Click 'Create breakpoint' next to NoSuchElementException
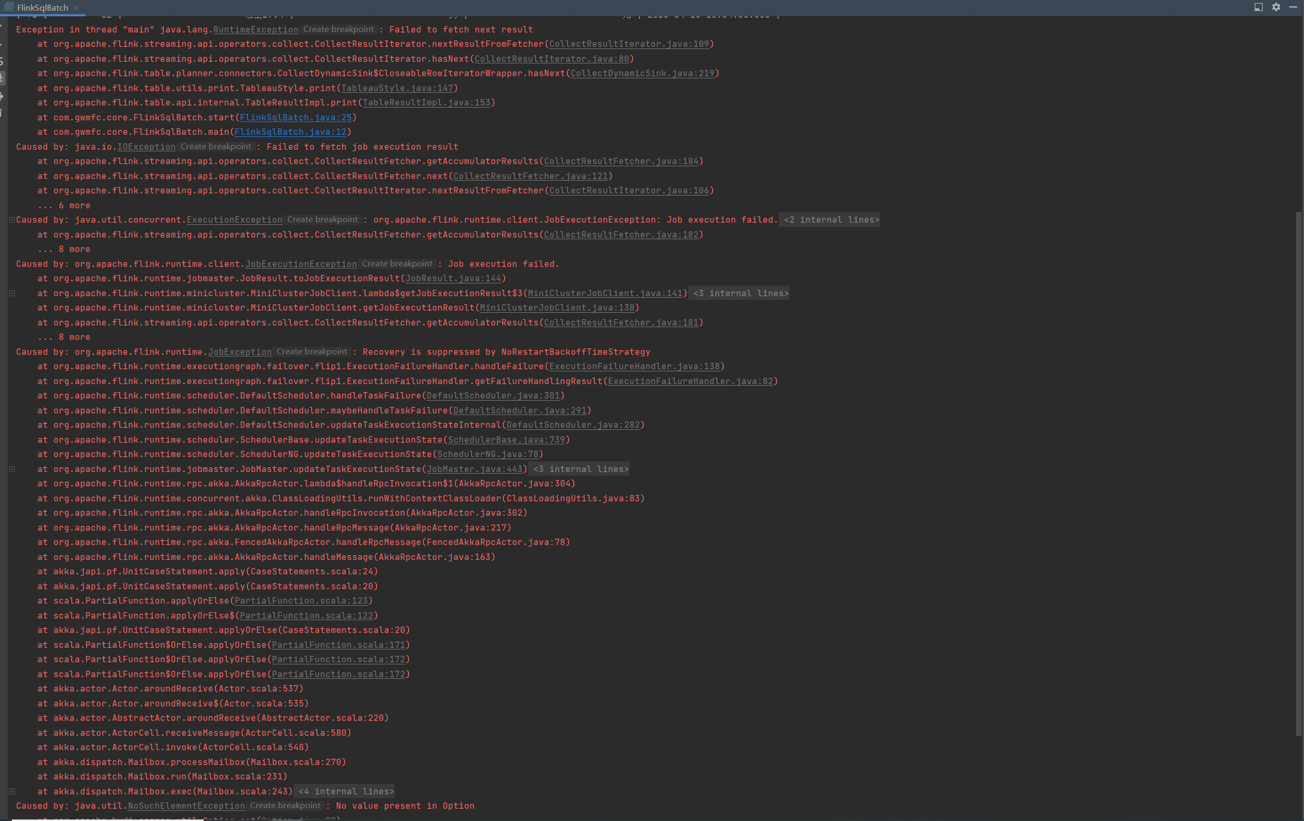 click(285, 806)
